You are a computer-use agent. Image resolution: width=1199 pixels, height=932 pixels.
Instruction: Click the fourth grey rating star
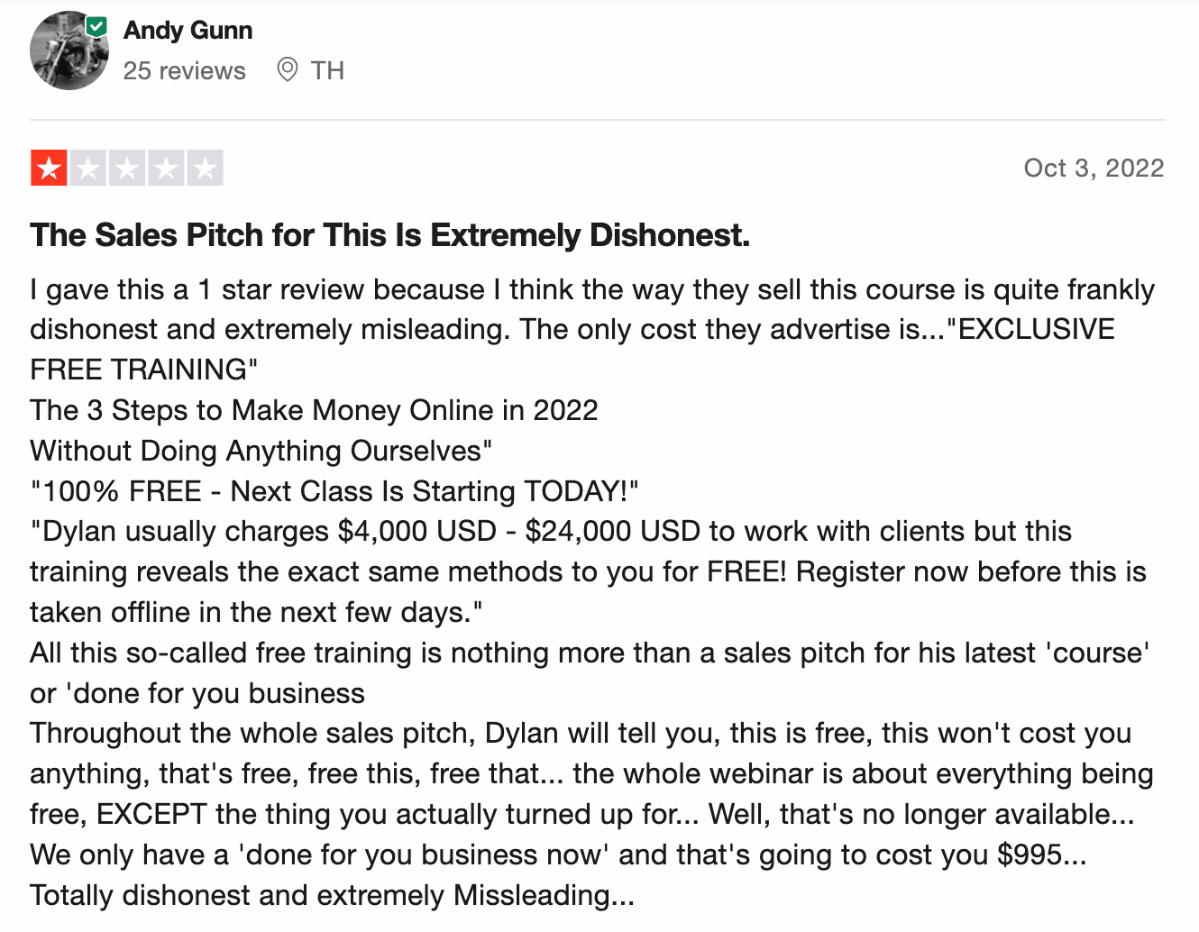pyautogui.click(x=166, y=168)
